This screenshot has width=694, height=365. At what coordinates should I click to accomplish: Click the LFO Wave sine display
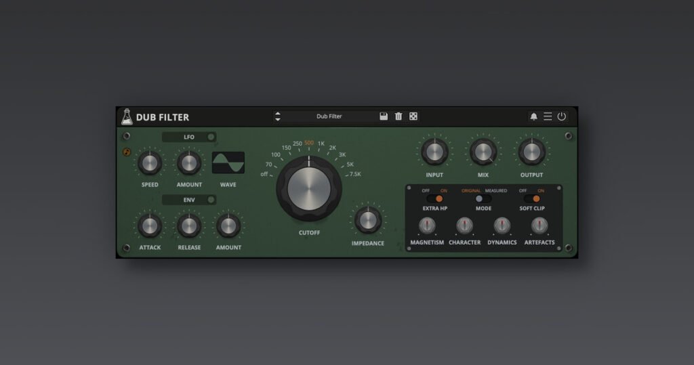(x=228, y=163)
